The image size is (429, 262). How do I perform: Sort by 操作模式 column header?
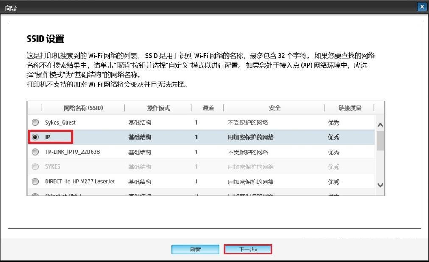(x=158, y=108)
